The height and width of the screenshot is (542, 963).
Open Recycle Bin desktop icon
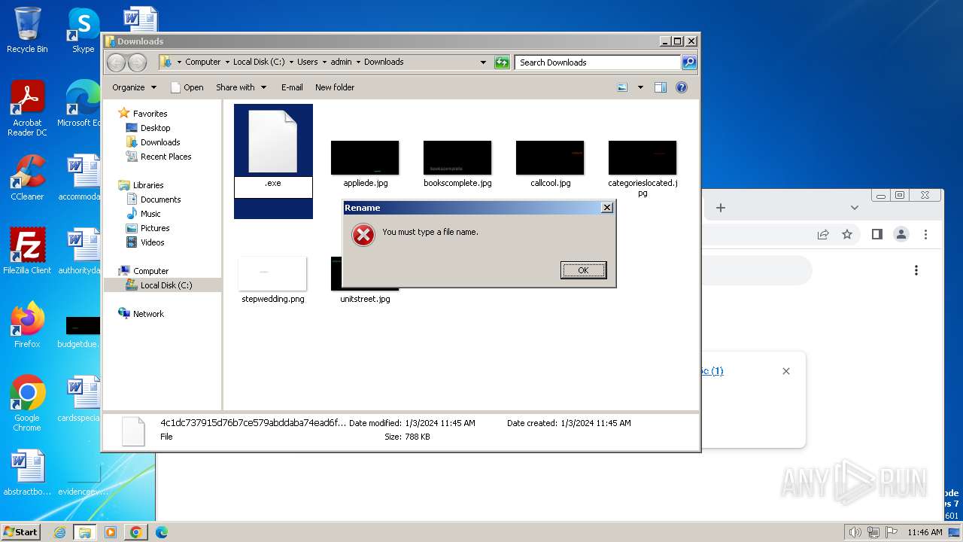point(27,30)
